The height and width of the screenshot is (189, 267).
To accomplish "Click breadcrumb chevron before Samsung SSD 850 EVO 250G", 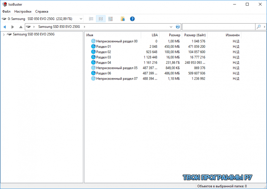I will click(x=34, y=27).
